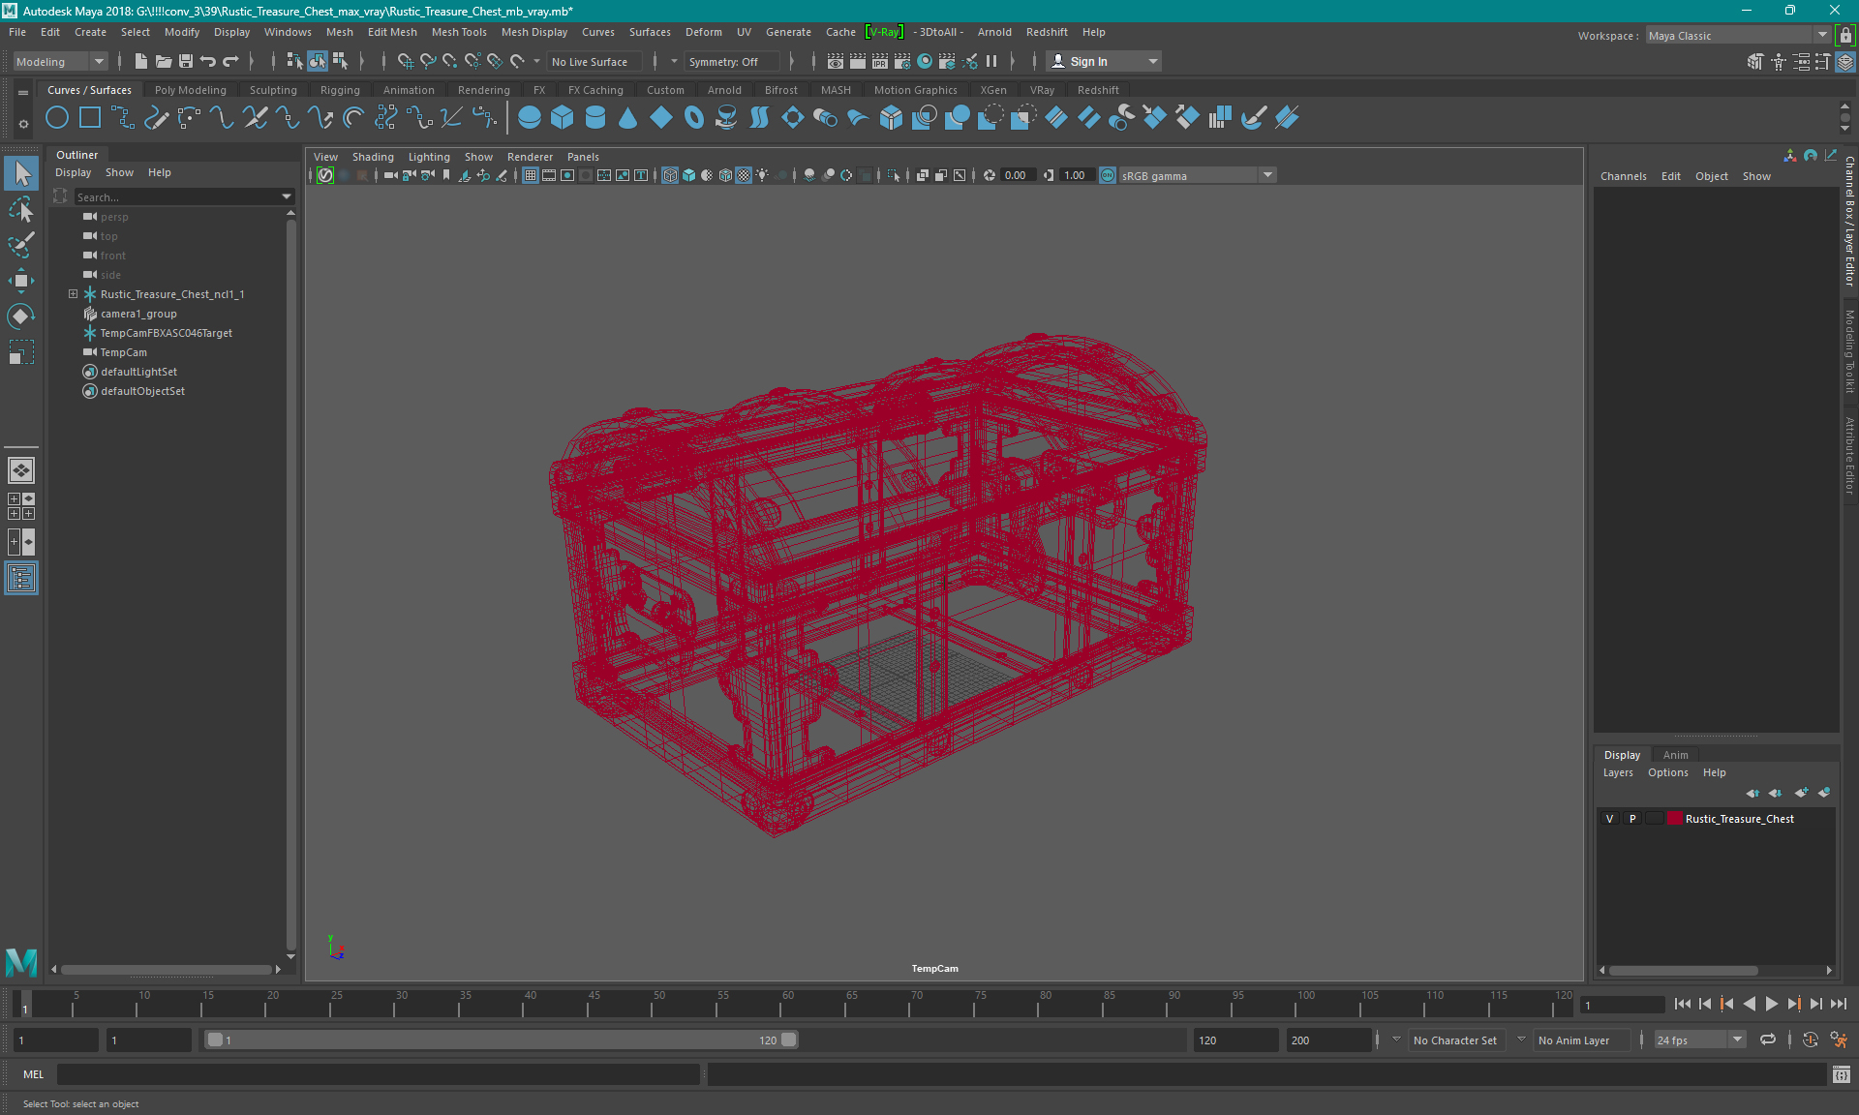
Task: Expand Rustic_Treasure_Chest_ncl1_1 in Outliner
Action: 73,293
